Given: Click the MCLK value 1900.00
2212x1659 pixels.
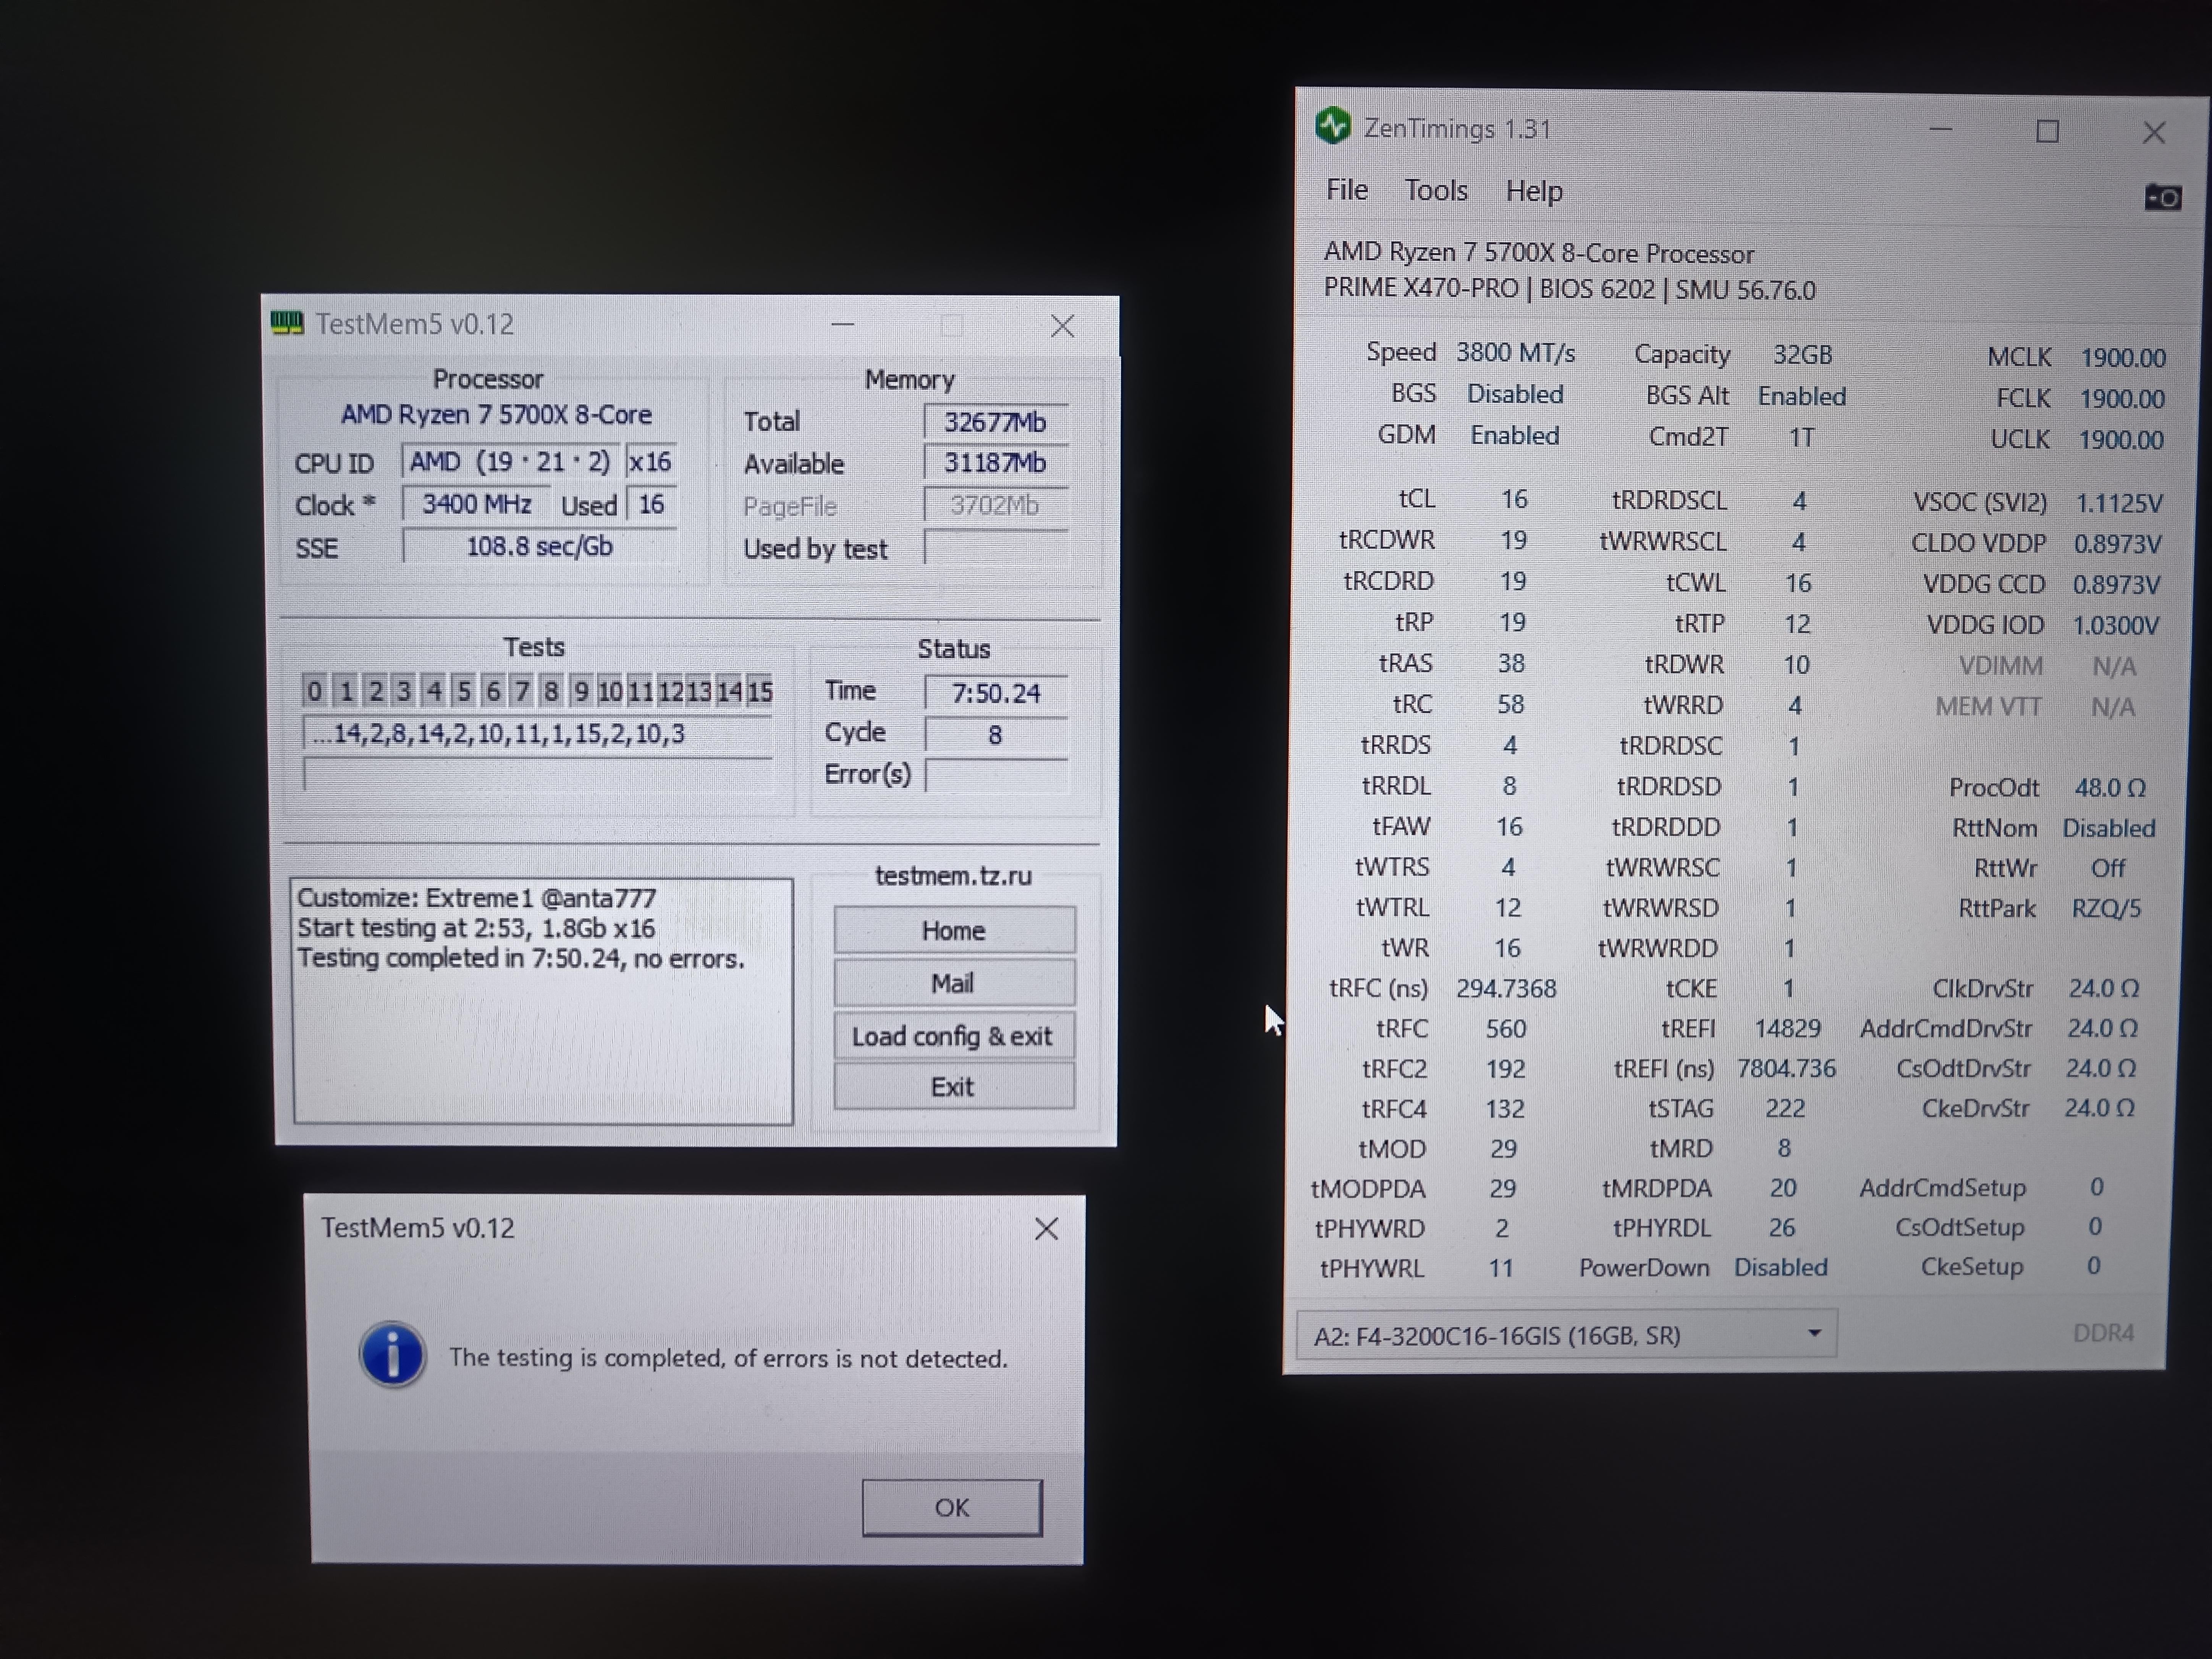Looking at the screenshot, I should pyautogui.click(x=2123, y=358).
